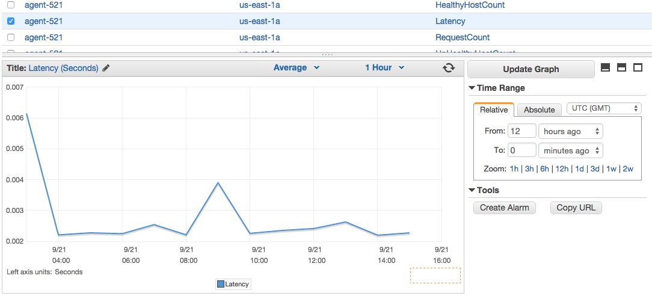Screen dimensions: 652x299
Task: Zoom to the 3d time range
Action: pyautogui.click(x=595, y=169)
